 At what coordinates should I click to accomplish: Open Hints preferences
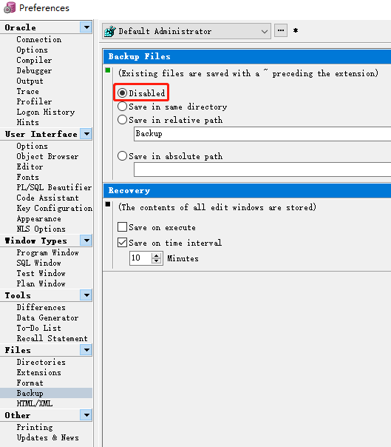27,122
